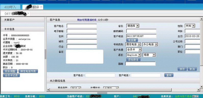The height and width of the screenshot is (98, 203).
Task: Open the 办公电话 dropdown
Action: [150, 45]
